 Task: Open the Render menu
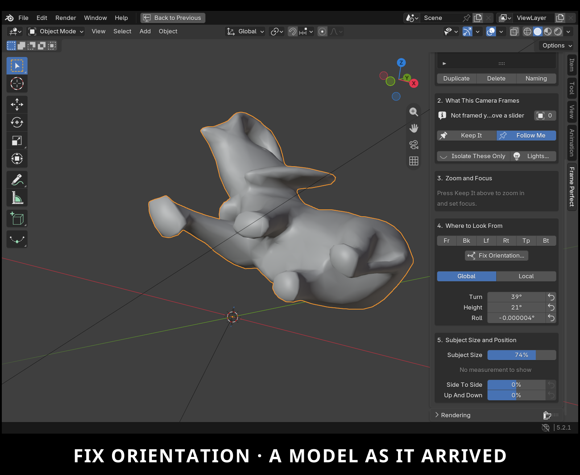click(66, 18)
